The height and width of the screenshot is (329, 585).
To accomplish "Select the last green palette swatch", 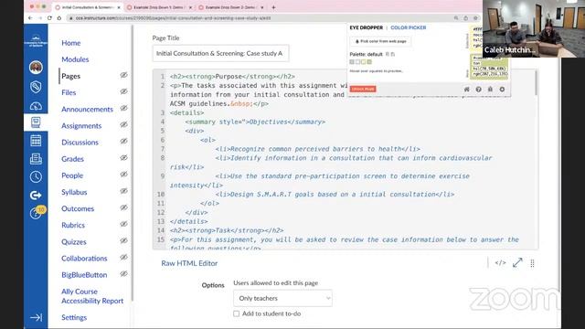I will coord(369,62).
